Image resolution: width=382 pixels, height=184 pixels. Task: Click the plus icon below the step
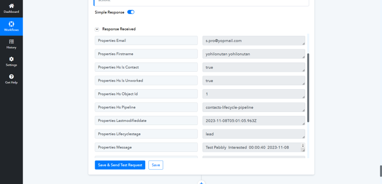pos(201,183)
